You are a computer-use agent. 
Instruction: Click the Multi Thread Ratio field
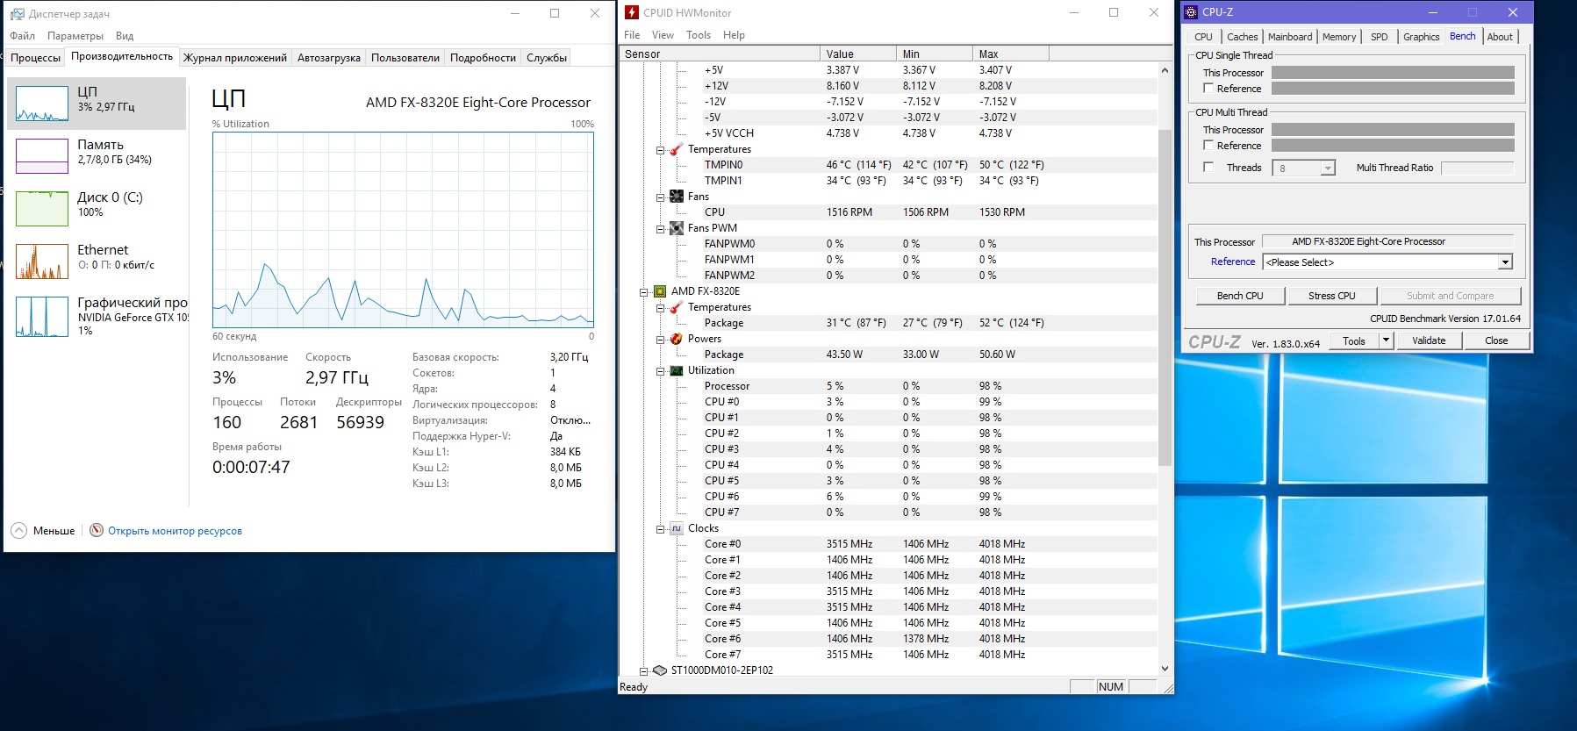[x=1477, y=168]
